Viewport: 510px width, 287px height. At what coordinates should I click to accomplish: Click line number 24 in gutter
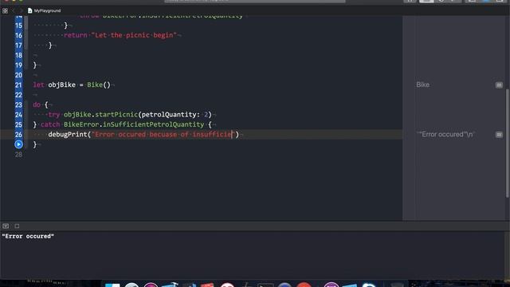point(18,115)
